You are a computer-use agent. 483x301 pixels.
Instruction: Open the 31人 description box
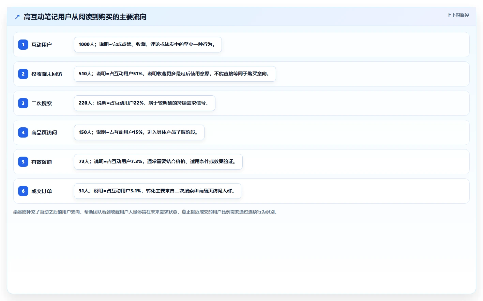[x=157, y=191]
